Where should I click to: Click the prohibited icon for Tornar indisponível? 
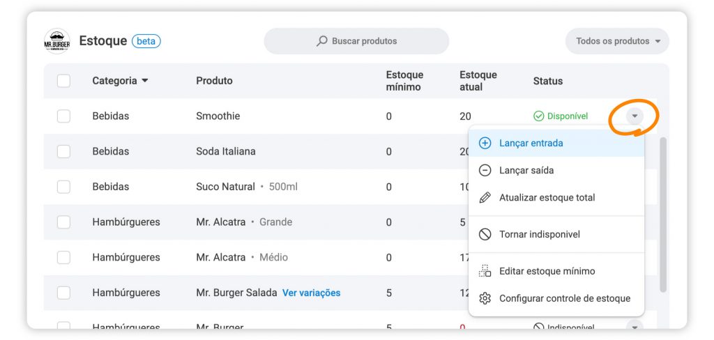coord(485,234)
